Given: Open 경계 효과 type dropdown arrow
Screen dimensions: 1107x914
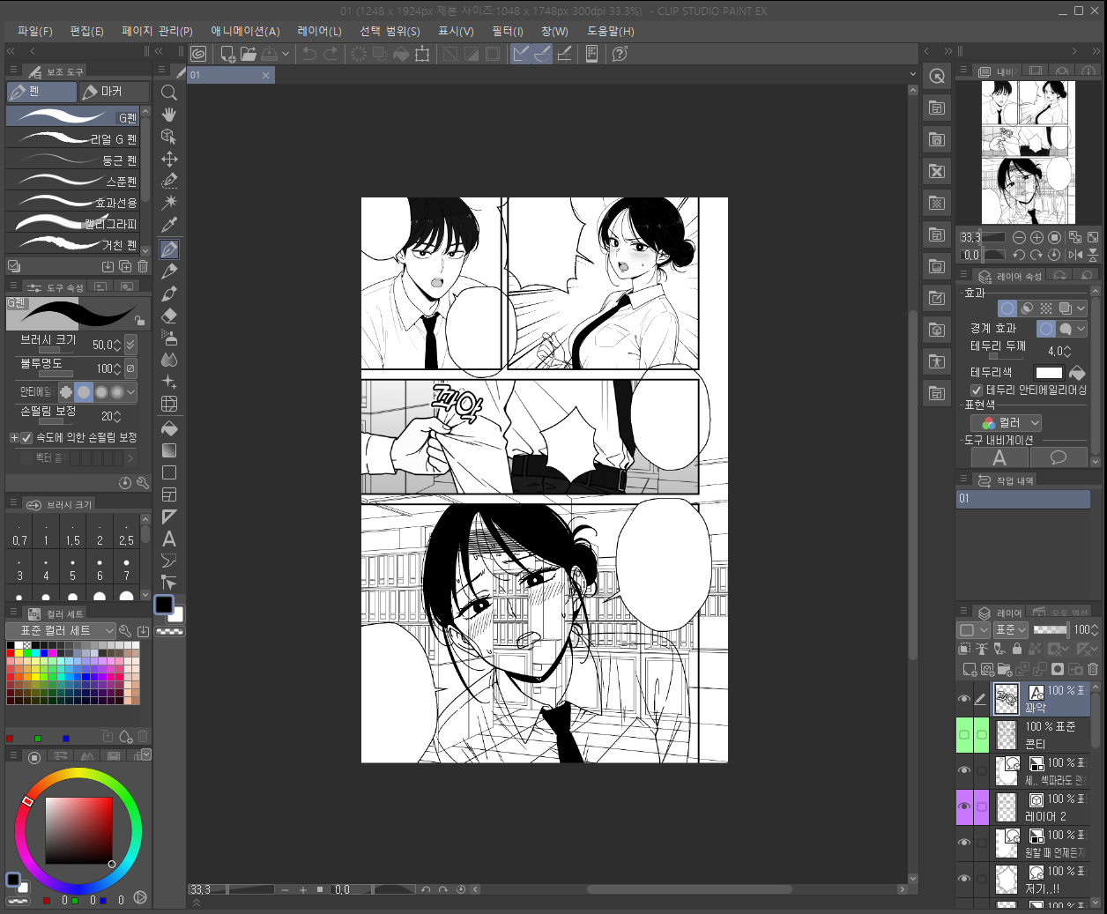Looking at the screenshot, I should pos(1081,329).
